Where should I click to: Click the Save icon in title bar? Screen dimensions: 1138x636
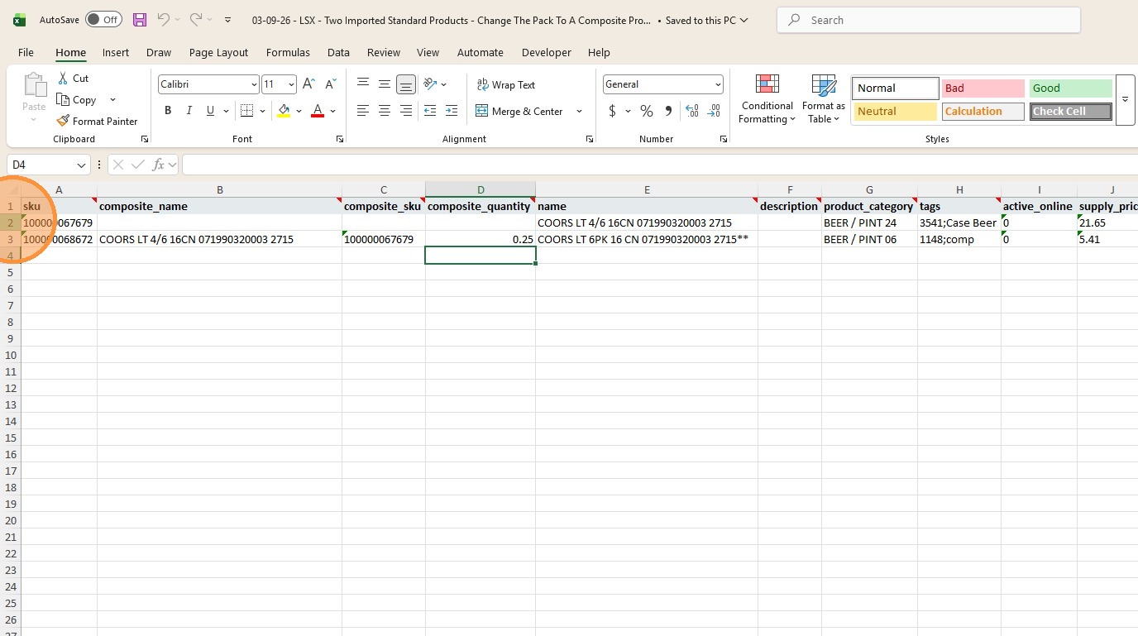pyautogui.click(x=139, y=20)
